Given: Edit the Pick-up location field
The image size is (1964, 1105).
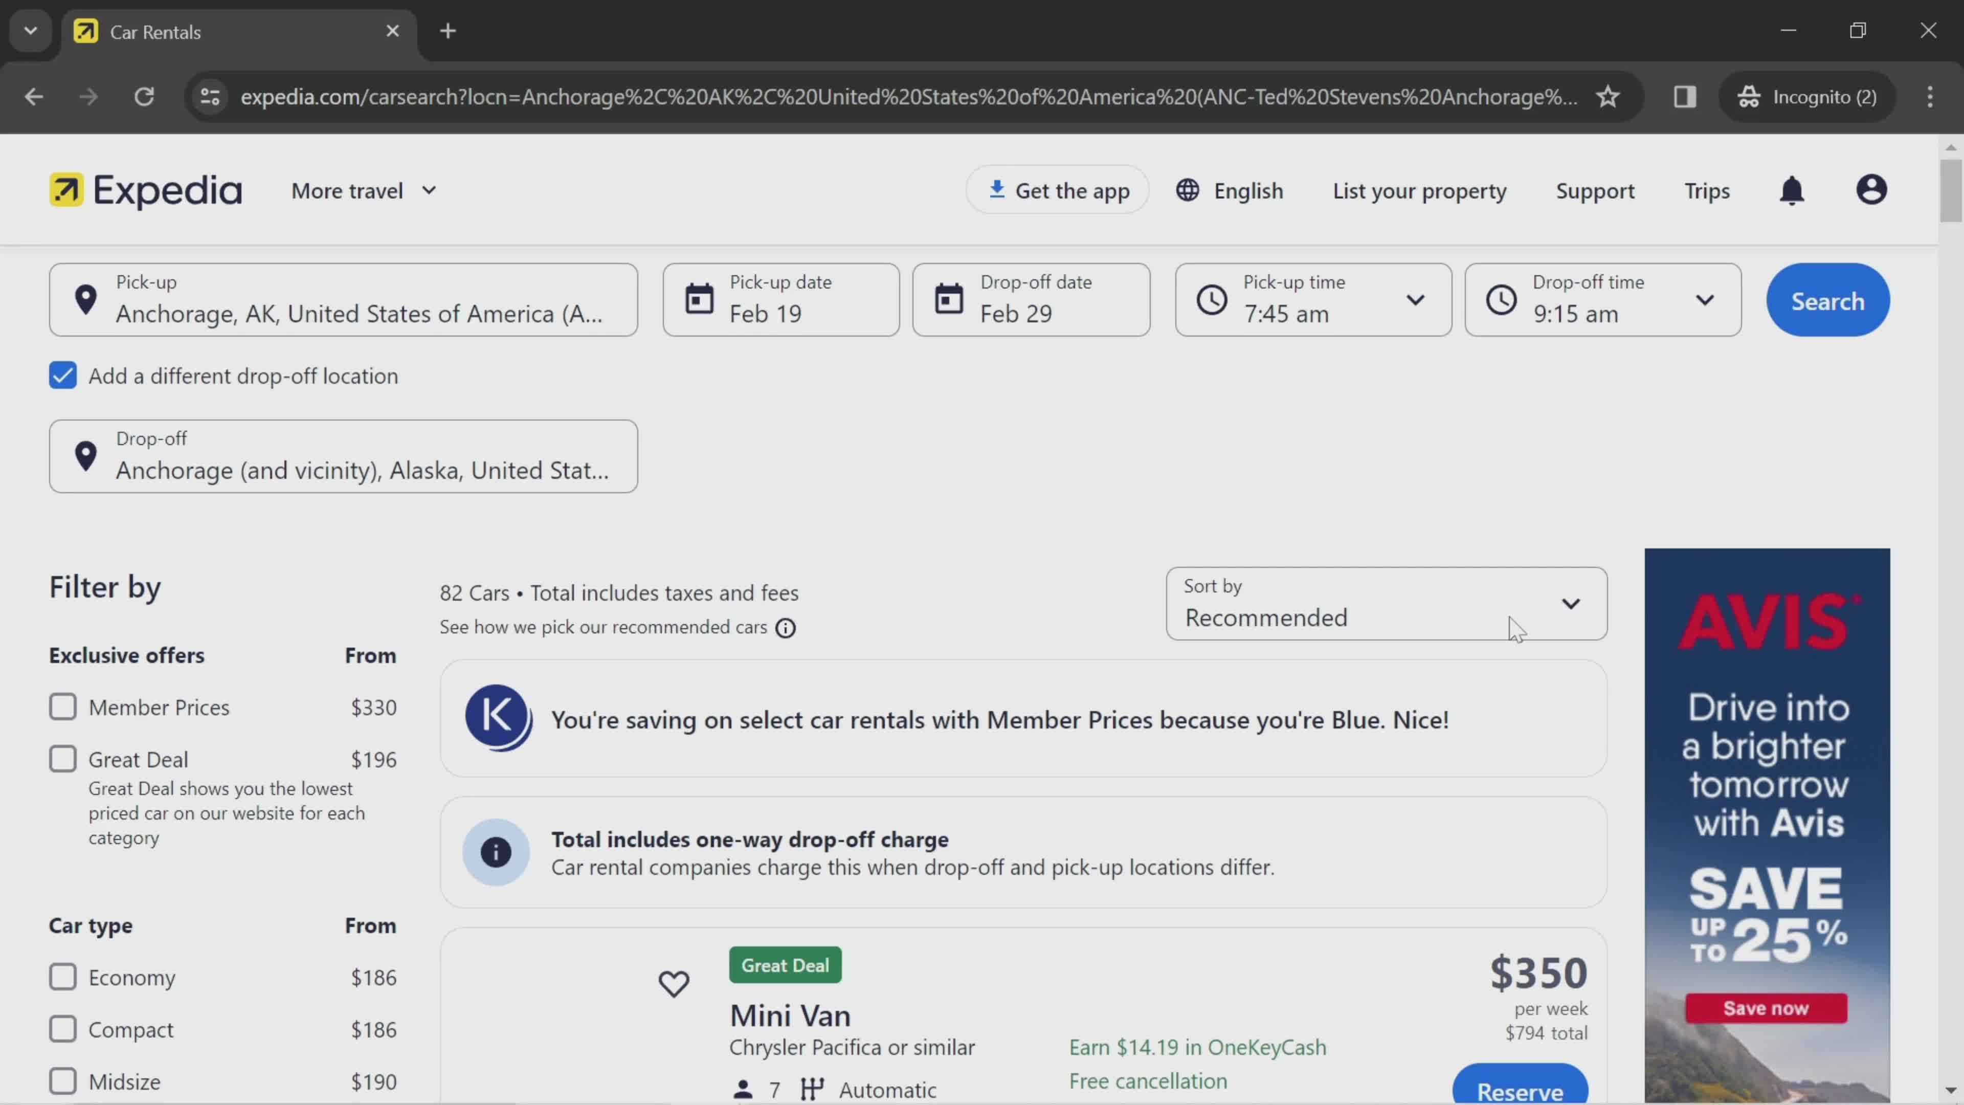Looking at the screenshot, I should 343,300.
